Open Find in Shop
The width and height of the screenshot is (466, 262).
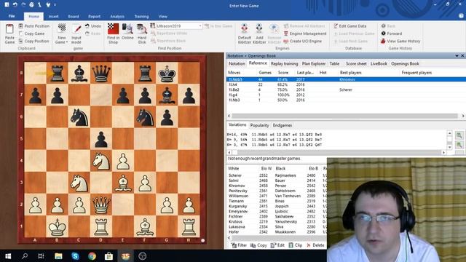(x=114, y=33)
